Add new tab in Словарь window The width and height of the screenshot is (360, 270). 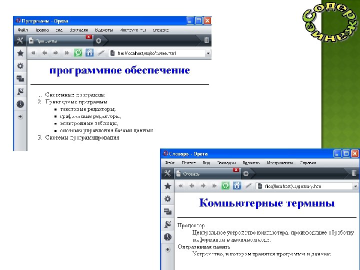point(246,173)
